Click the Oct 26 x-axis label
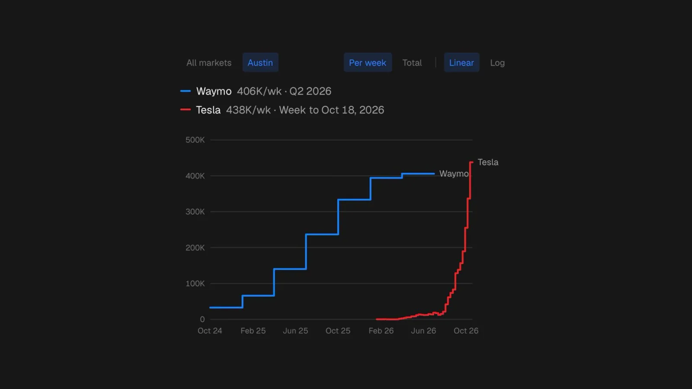The width and height of the screenshot is (692, 389). [466, 331]
